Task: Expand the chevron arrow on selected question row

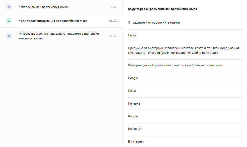Action: 119,21
